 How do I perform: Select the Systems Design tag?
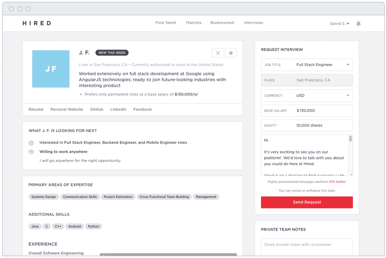tap(44, 197)
